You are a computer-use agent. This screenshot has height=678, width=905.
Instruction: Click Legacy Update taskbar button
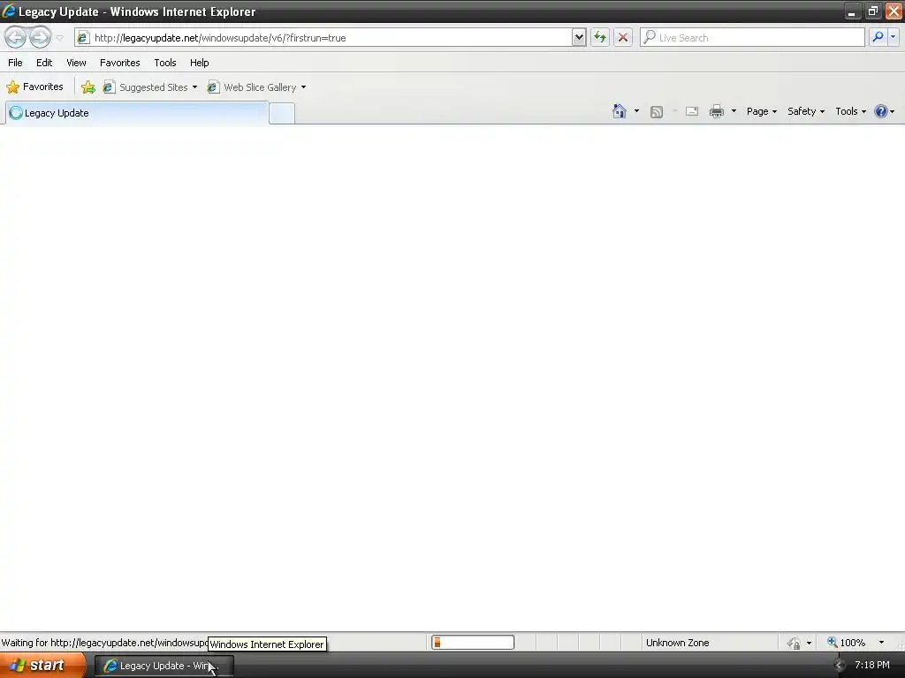(x=164, y=666)
